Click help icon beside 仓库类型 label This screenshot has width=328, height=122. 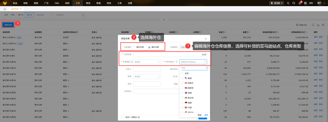coord(132,62)
